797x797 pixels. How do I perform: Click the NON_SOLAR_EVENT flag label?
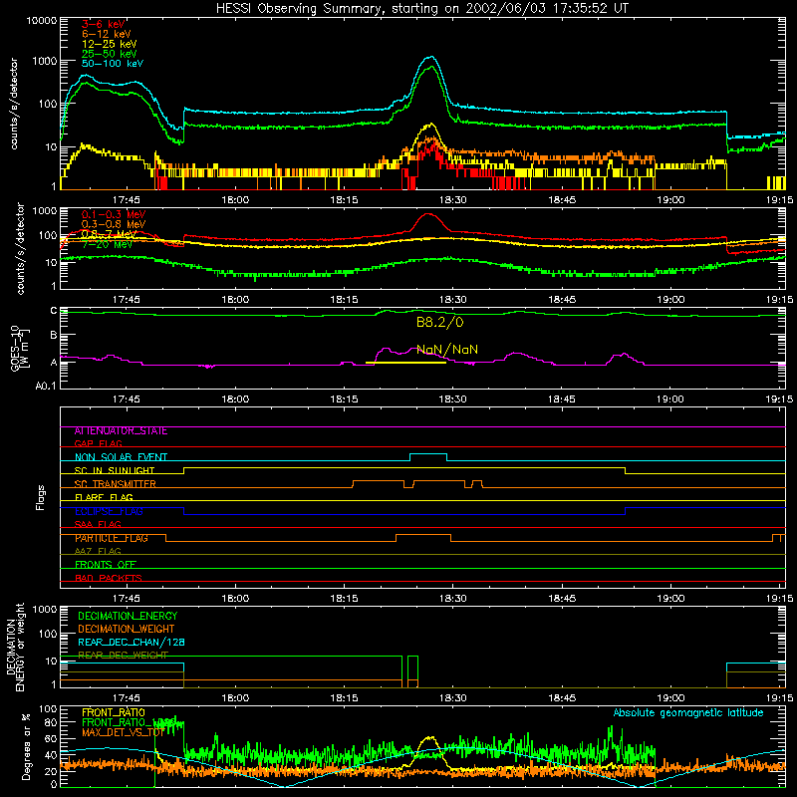tap(121, 457)
